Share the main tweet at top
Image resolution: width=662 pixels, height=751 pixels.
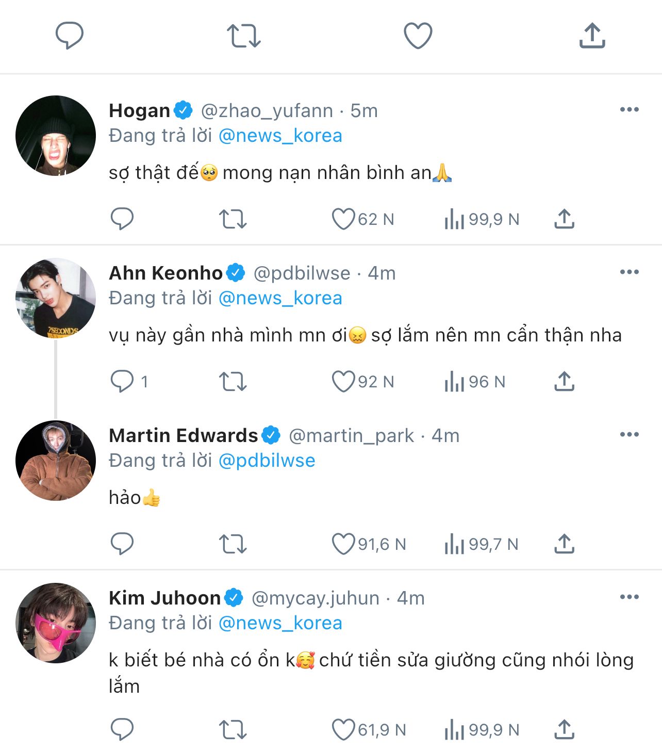click(592, 36)
